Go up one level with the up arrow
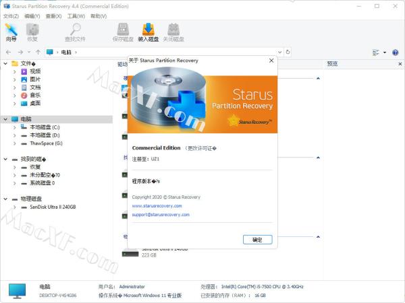Image resolution: width=405 pixels, height=303 pixels. point(38,53)
